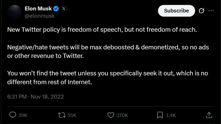Click the reply speech bubble icon
Viewport: 221px width, 124px height.
tap(13, 115)
